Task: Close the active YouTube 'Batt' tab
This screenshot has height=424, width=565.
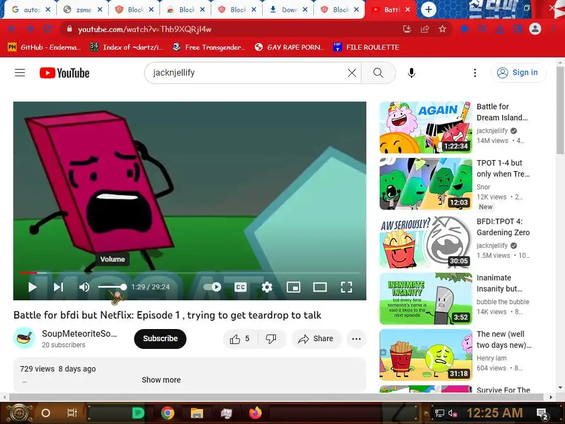Action: coord(408,10)
